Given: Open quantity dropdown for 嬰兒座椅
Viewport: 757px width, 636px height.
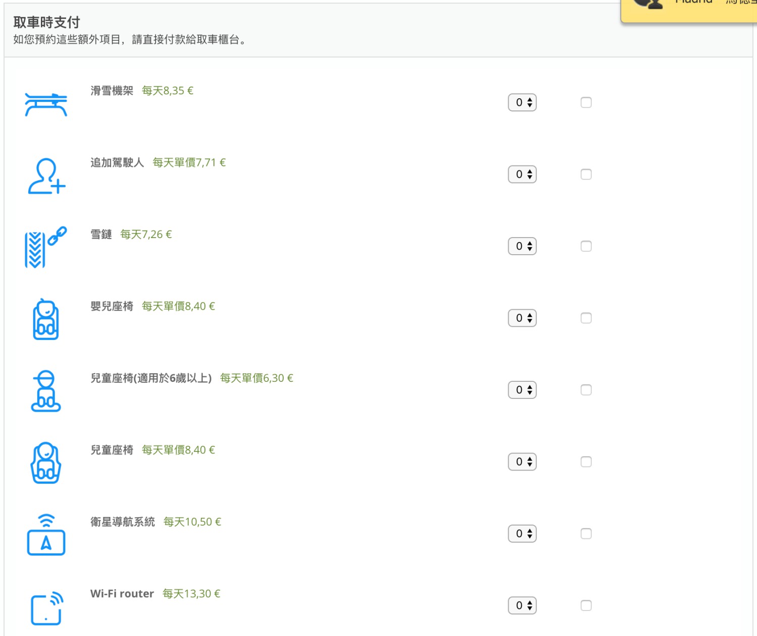Looking at the screenshot, I should pos(522,318).
